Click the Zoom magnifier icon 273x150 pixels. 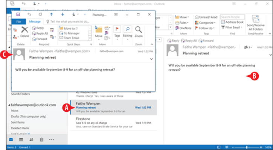click(139, 30)
